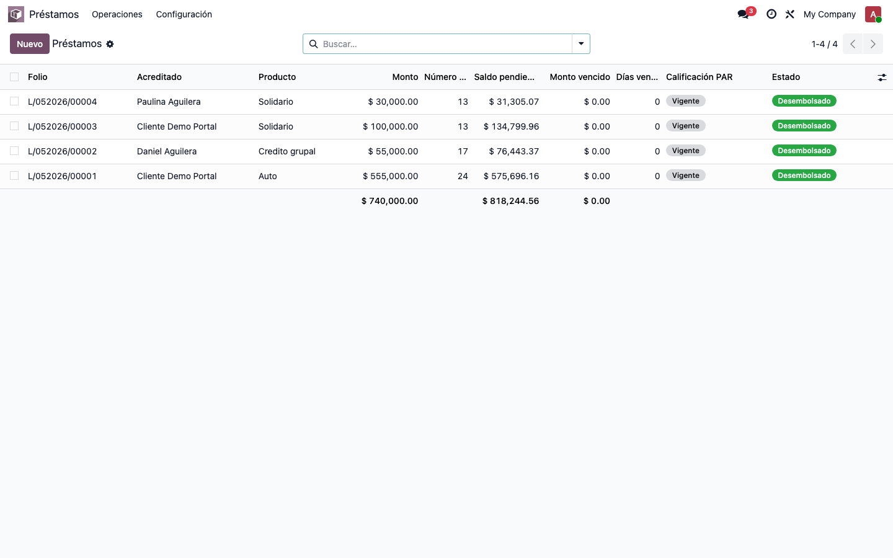The image size is (893, 558).
Task: Click the $ 100,000.00 amount cell
Action: click(390, 126)
